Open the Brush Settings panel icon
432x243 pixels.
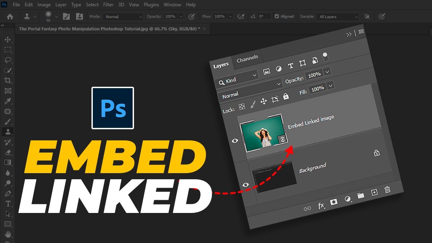(x=66, y=16)
